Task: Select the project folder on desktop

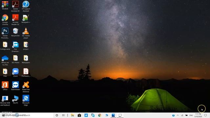Action: [x=26, y=46]
